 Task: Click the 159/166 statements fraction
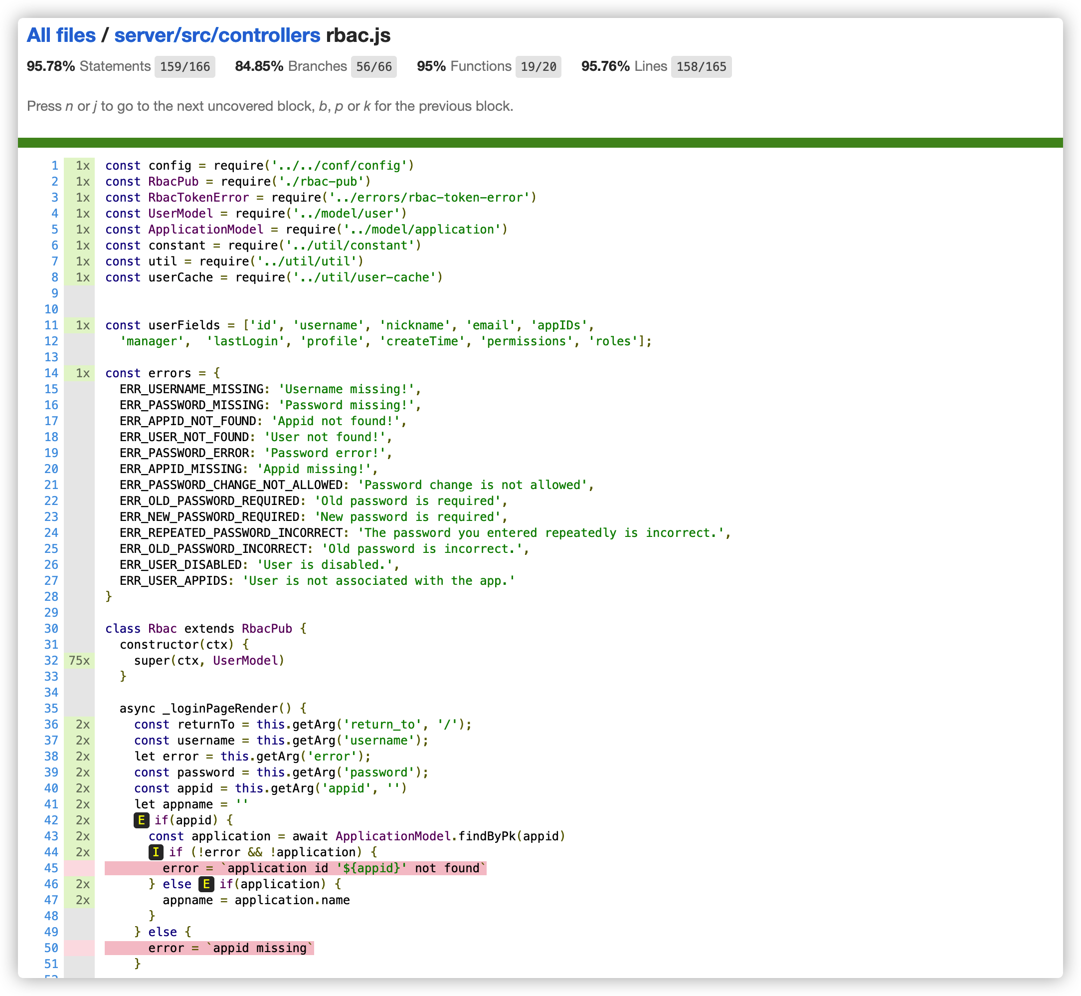(x=185, y=67)
